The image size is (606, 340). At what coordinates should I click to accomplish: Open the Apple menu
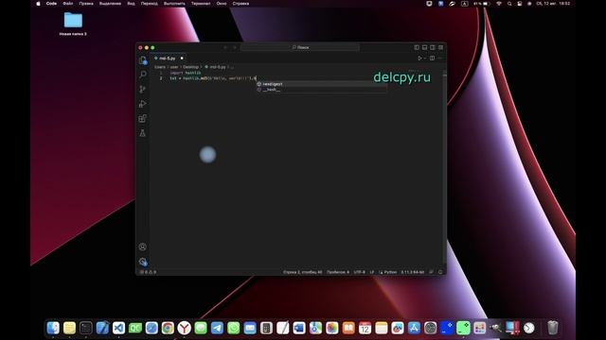[38, 4]
